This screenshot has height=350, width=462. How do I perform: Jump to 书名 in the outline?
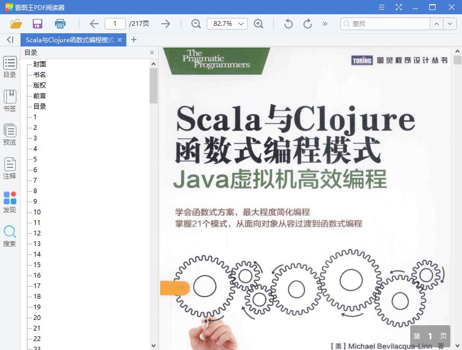40,75
